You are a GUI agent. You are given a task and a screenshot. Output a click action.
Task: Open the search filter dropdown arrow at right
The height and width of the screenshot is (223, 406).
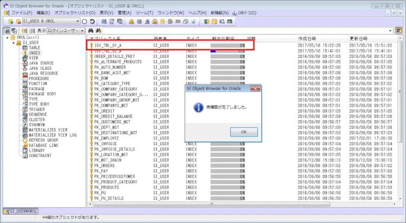[390, 31]
